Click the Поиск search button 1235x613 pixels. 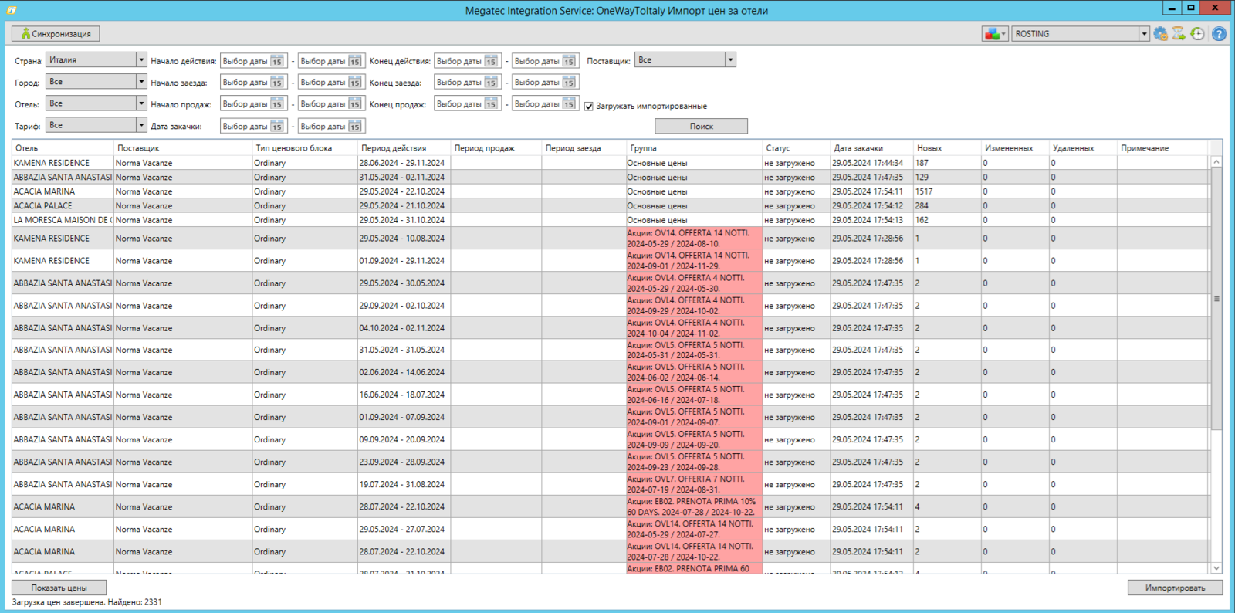[x=701, y=126]
